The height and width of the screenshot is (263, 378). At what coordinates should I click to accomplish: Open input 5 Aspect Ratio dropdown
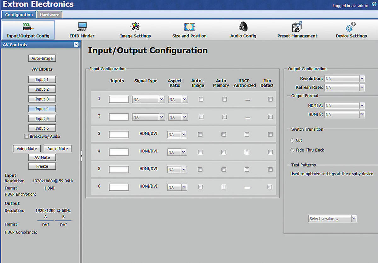click(x=177, y=170)
